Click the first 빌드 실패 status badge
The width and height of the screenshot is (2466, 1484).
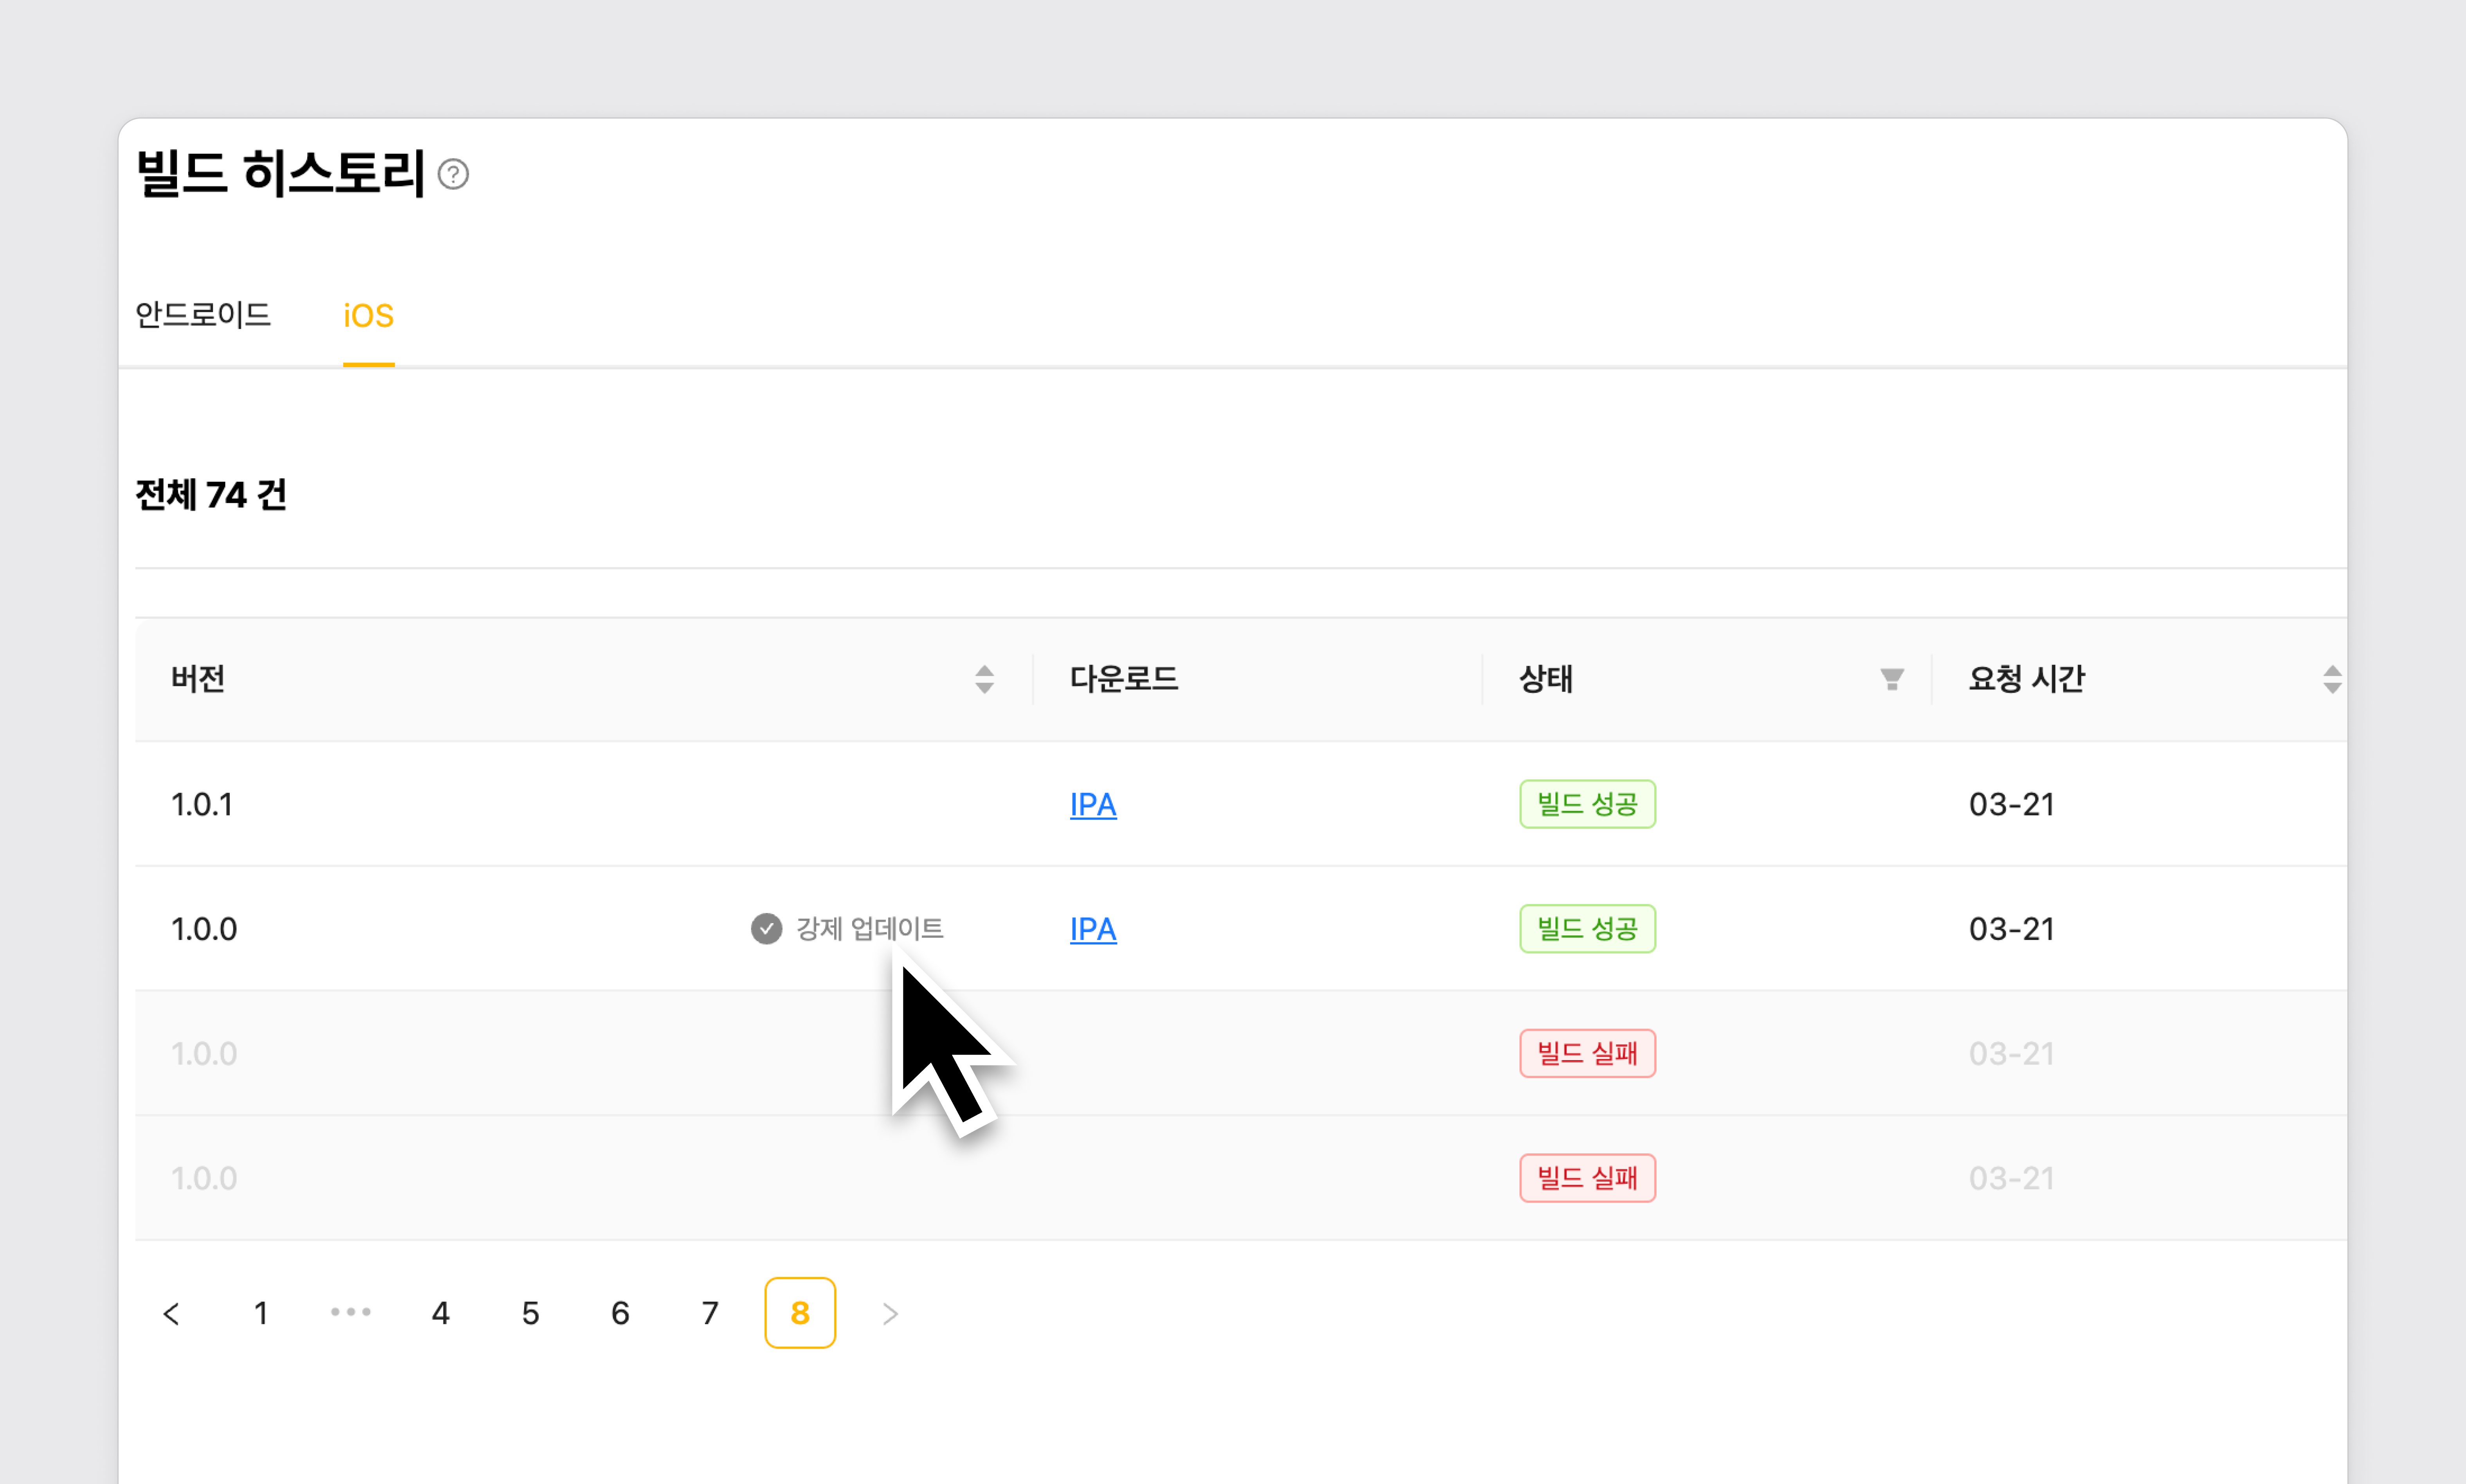[1587, 1053]
